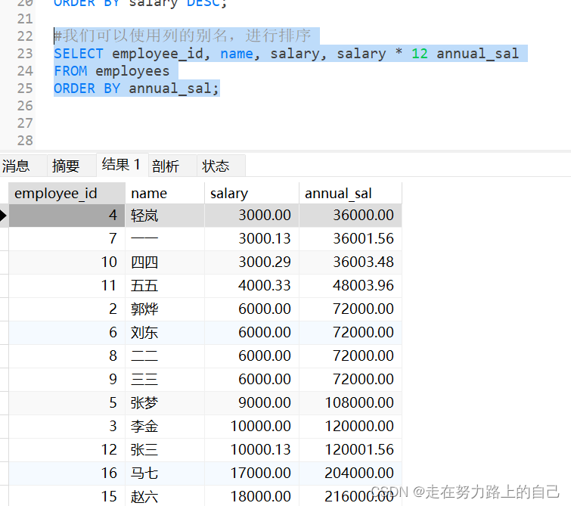Image resolution: width=571 pixels, height=506 pixels.
Task: Click employee_id cell 16
Action: point(67,473)
